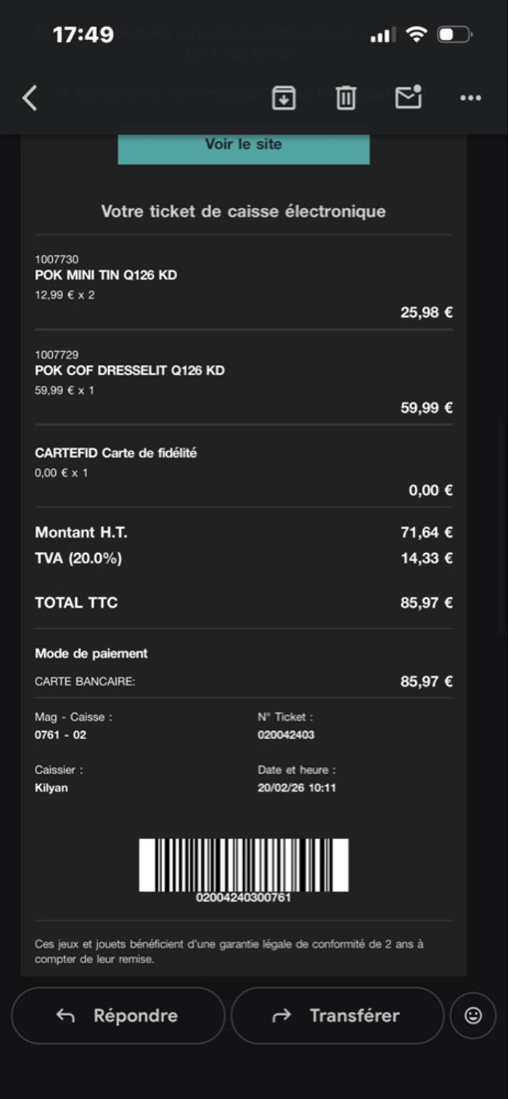Tap the ticket number 020042403
This screenshot has height=1099, width=508.
(x=286, y=735)
